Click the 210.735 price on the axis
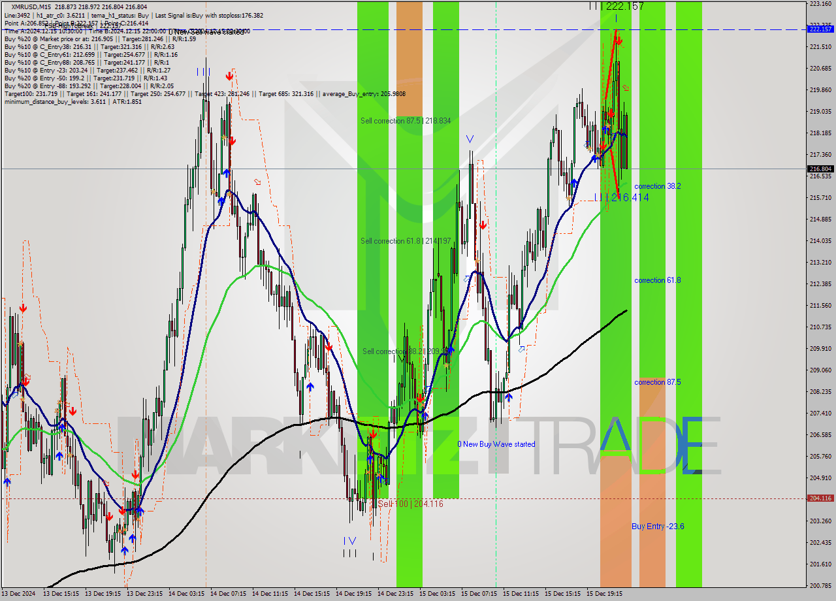Viewport: 836px width, 601px height. pos(820,327)
